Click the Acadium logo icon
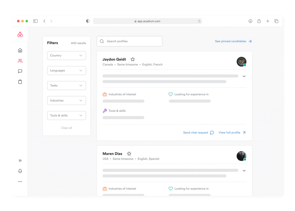 pos(20,35)
